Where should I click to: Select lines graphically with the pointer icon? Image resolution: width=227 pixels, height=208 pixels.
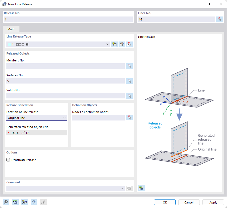(x=220, y=19)
